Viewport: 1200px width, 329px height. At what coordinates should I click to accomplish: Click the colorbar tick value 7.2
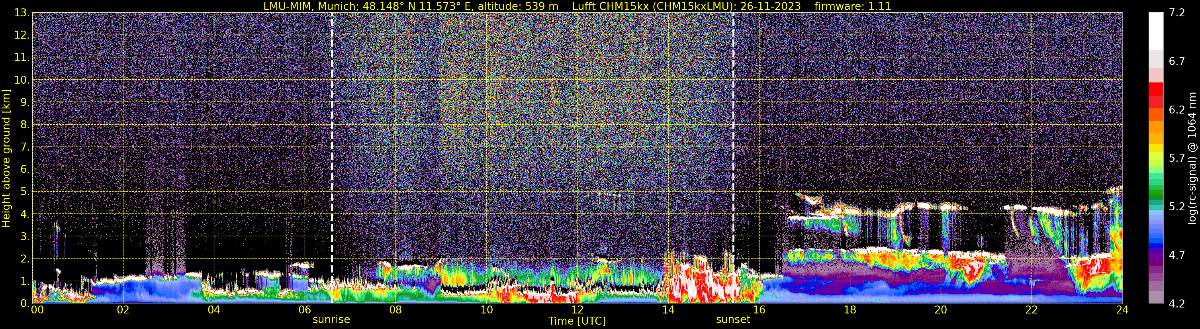pos(1177,13)
